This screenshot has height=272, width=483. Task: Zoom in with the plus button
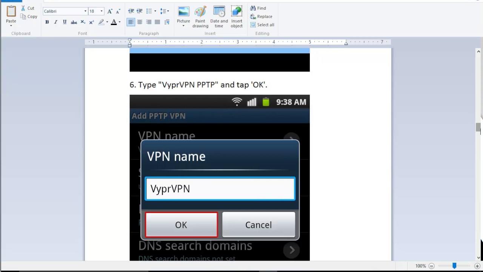[477, 266]
